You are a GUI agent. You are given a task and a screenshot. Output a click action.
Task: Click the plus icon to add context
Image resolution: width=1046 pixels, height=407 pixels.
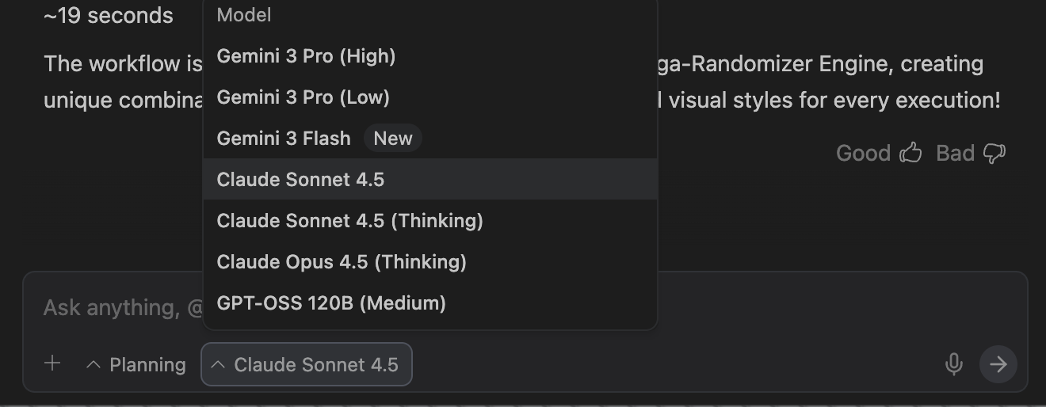pos(52,363)
